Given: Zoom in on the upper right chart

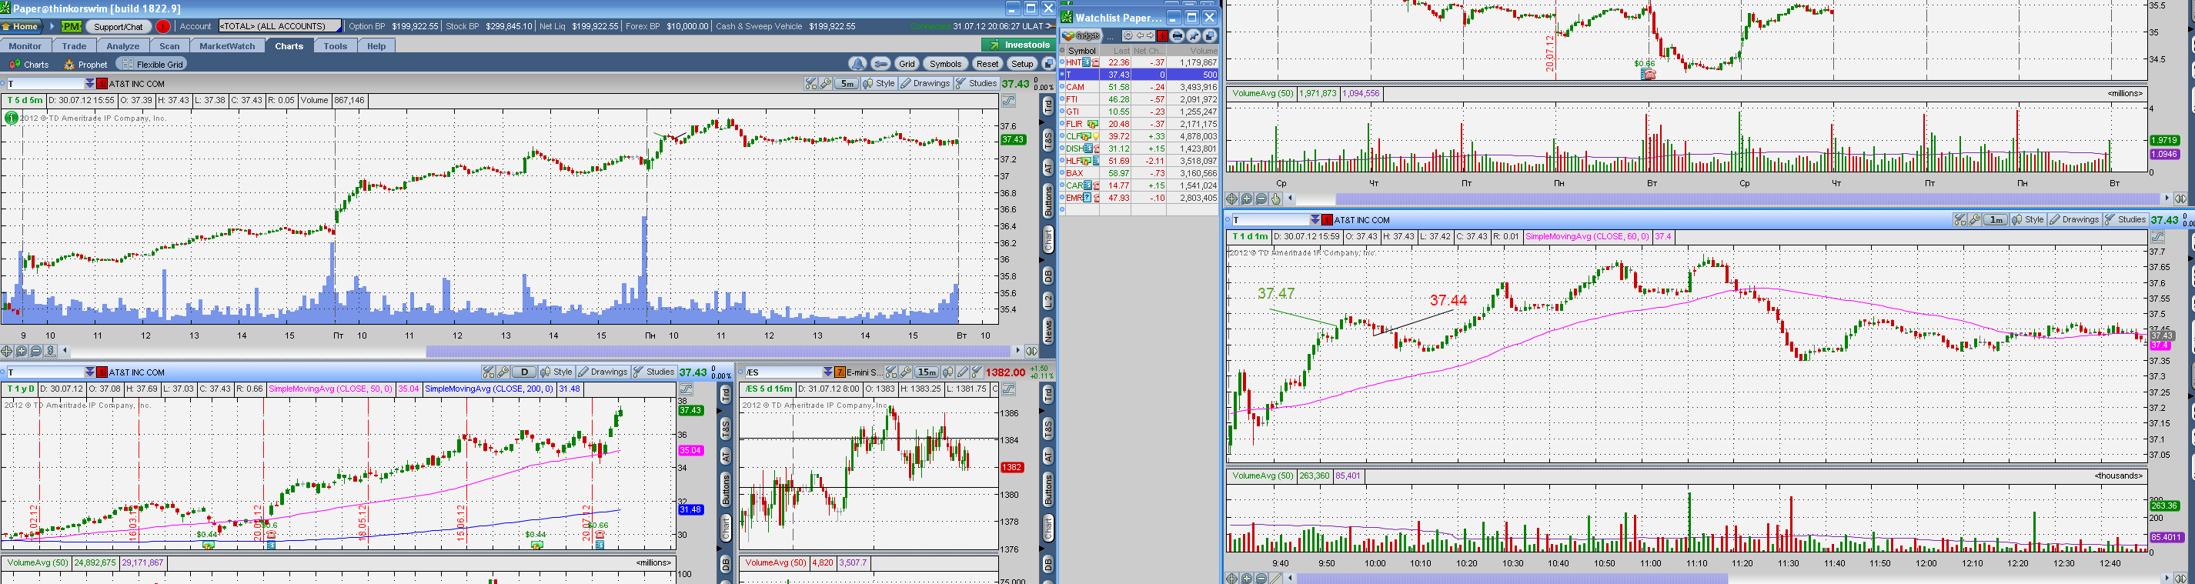Looking at the screenshot, I should pyautogui.click(x=1247, y=199).
